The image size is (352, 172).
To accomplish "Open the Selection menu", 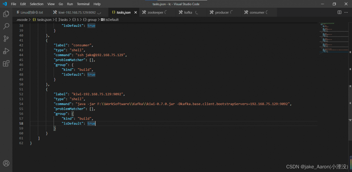I will [37, 4].
